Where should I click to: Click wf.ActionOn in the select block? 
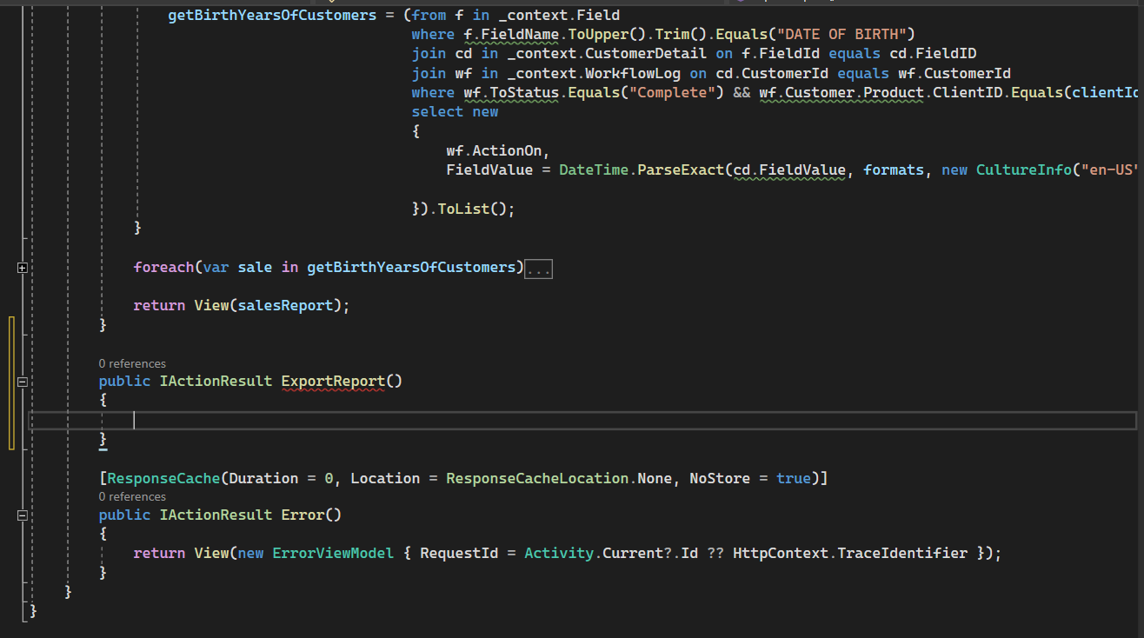494,150
